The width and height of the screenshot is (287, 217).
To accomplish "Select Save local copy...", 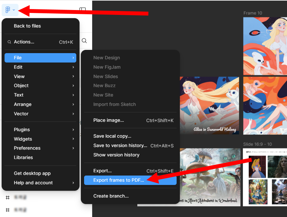I will (x=130, y=136).
